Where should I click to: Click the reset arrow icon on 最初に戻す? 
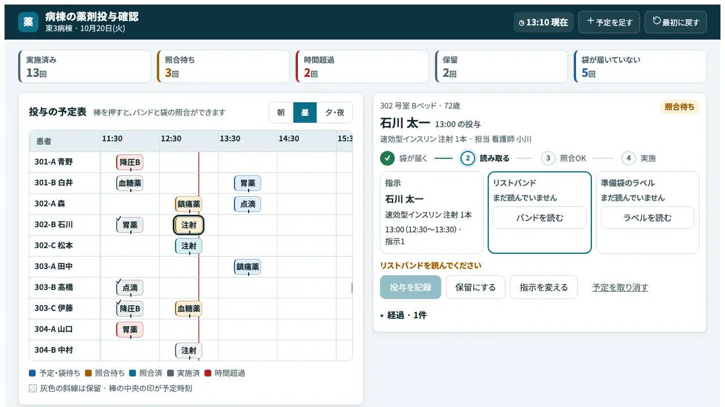[657, 21]
